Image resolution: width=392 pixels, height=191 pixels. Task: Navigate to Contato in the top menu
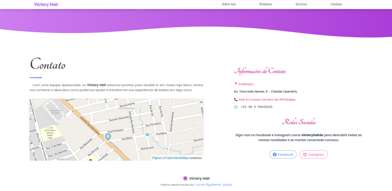pyautogui.click(x=336, y=4)
